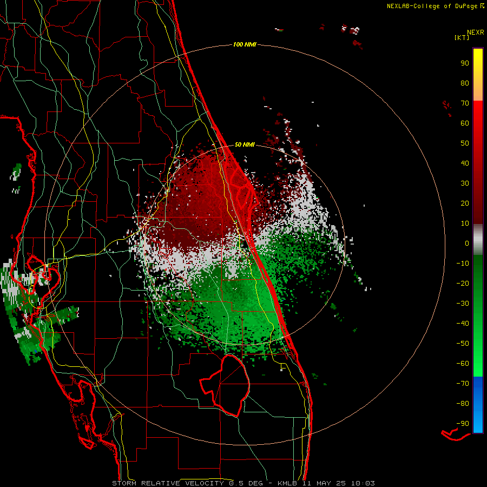
Task: Select the -50 value on velocity scale
Action: click(463, 344)
